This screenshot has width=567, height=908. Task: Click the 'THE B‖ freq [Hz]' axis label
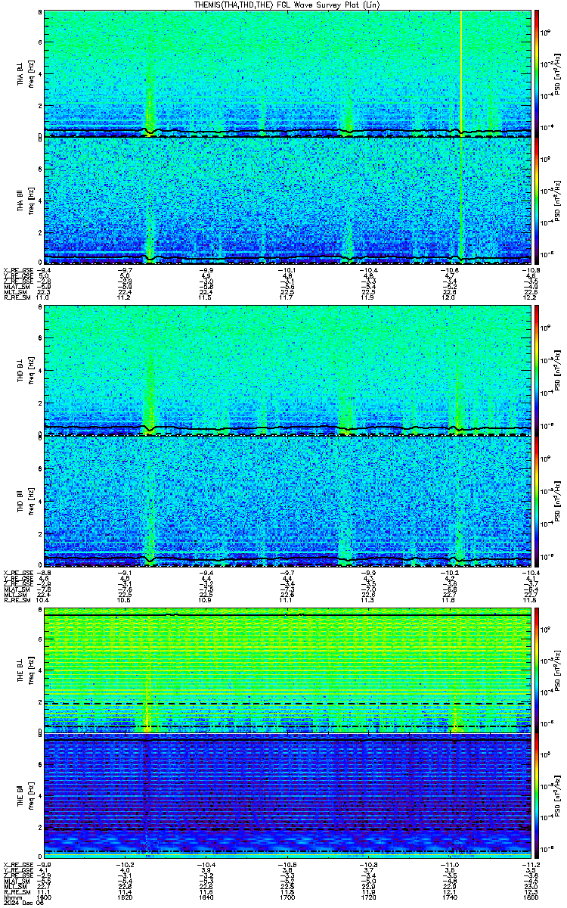point(24,797)
